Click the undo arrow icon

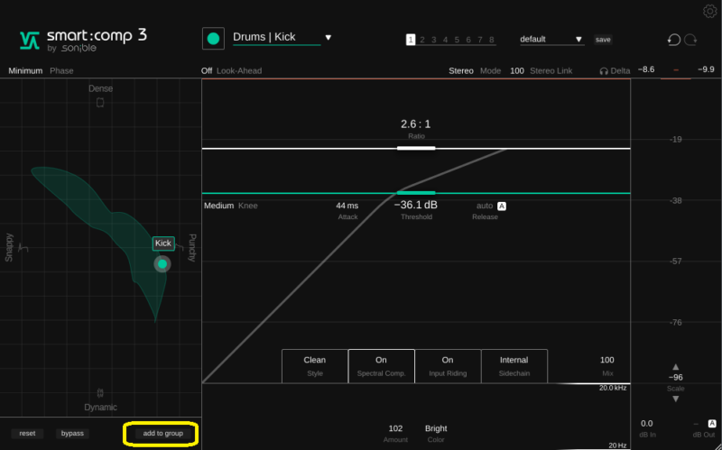point(673,40)
